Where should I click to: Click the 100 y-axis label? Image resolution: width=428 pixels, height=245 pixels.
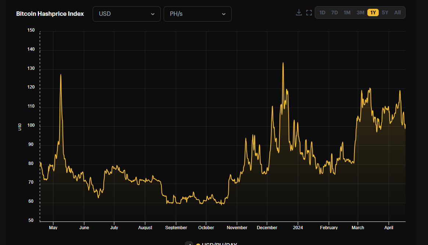pyautogui.click(x=31, y=125)
